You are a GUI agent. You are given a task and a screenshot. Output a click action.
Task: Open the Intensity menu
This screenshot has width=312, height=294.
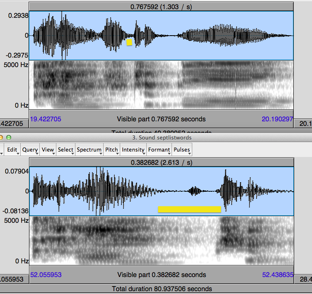[133, 150]
